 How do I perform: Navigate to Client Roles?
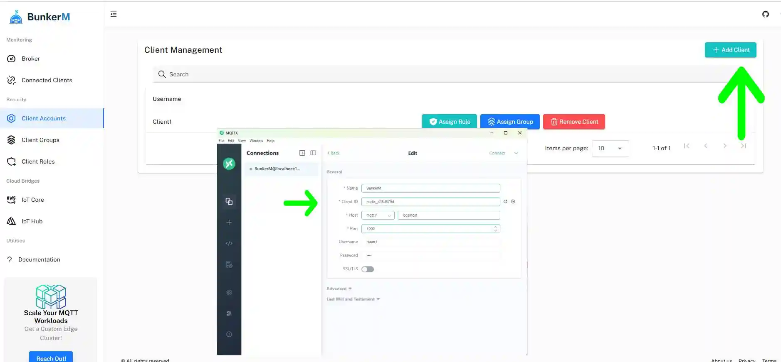tap(52, 161)
